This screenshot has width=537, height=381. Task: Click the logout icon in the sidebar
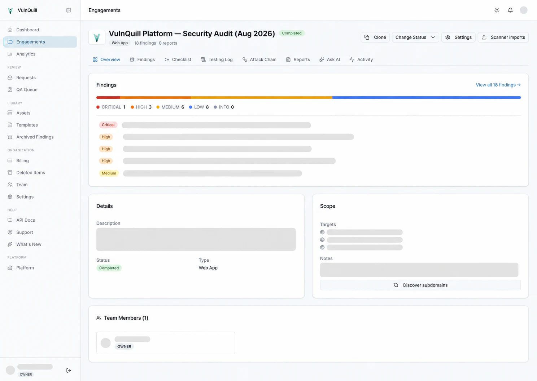click(x=69, y=370)
